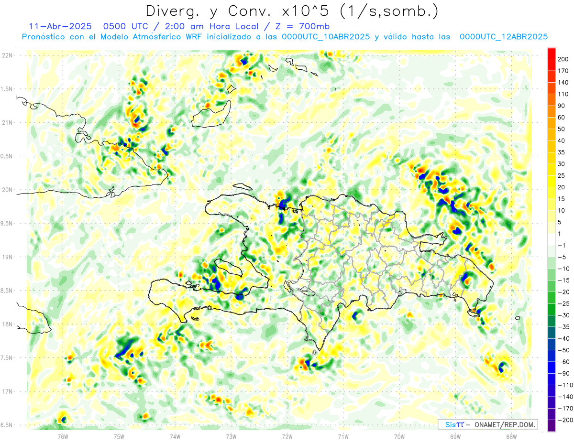This screenshot has width=574, height=443.
Task: Click the red swatch above the 200 label
Action: [x=552, y=53]
